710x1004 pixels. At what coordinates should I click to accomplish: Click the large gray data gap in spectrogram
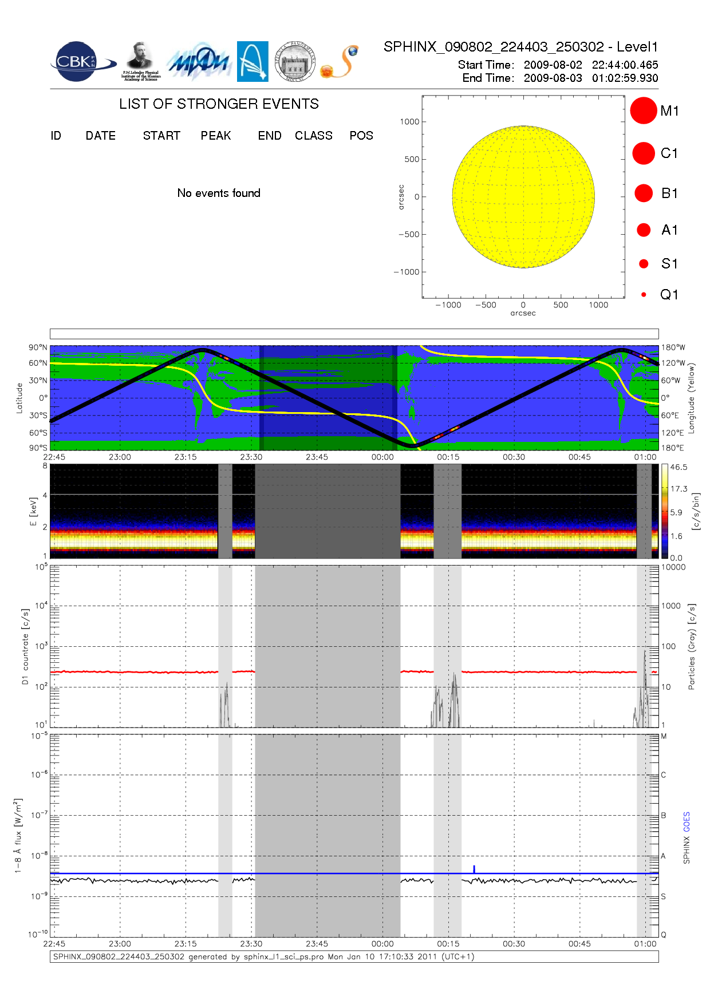click(x=328, y=511)
